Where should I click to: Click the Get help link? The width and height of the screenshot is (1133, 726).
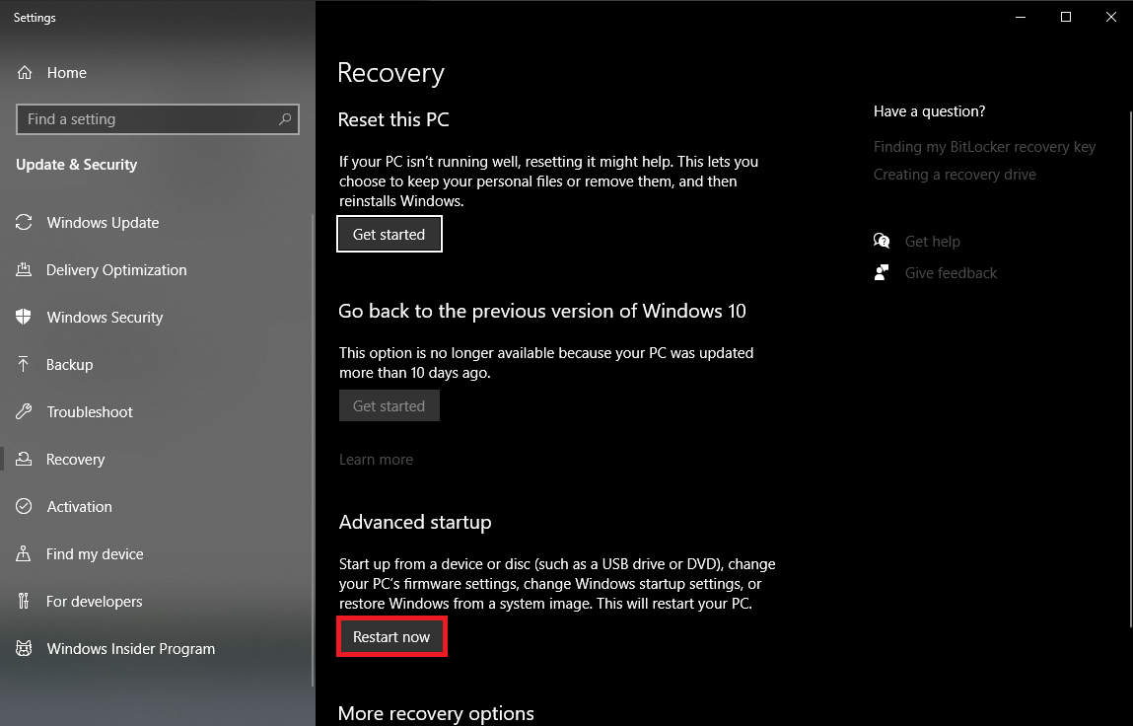(x=932, y=242)
